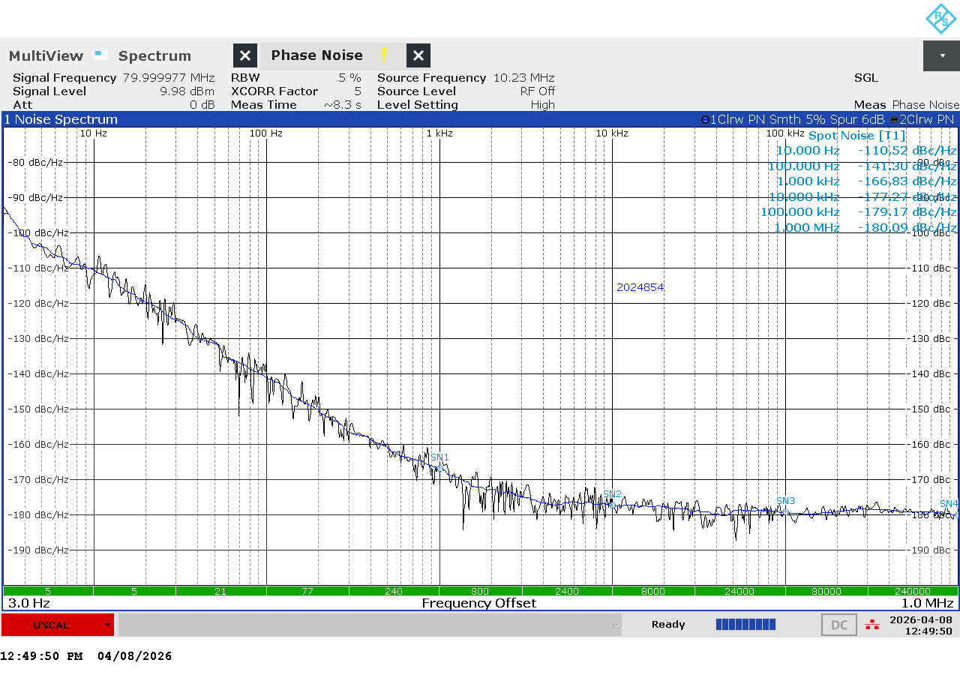Screen dimensions: 960x675
Task: Close the Spectrum tab
Action: click(245, 55)
